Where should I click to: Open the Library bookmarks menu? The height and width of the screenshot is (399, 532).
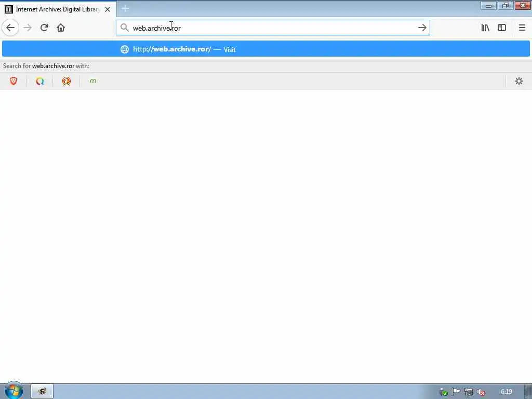(485, 28)
